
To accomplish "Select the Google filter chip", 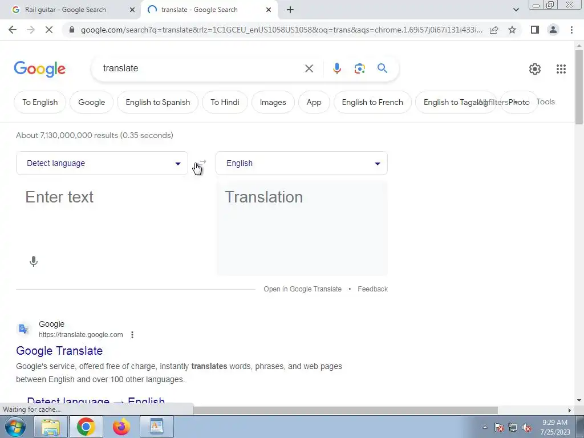I will point(92,102).
